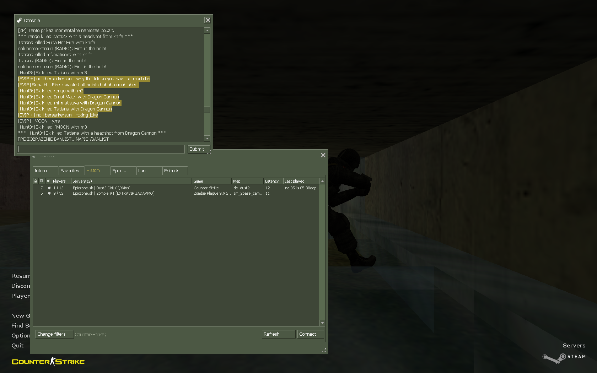Click the Steam logo in bottom right
This screenshot has width=597, height=373.
(564, 357)
